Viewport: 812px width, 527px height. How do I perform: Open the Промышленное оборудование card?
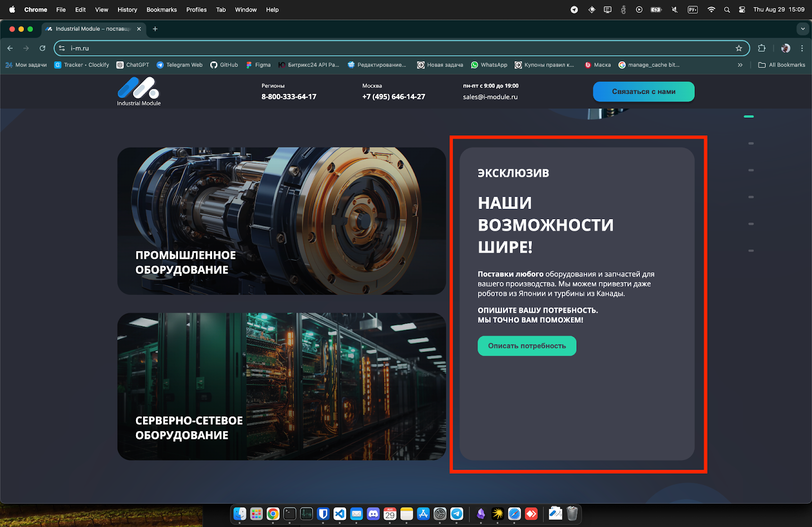(x=282, y=221)
